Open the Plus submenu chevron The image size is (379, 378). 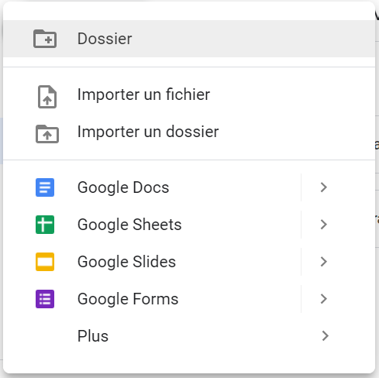(x=326, y=336)
